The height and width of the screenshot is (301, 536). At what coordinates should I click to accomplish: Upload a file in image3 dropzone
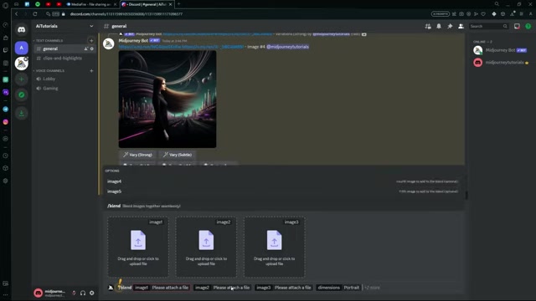tap(274, 247)
